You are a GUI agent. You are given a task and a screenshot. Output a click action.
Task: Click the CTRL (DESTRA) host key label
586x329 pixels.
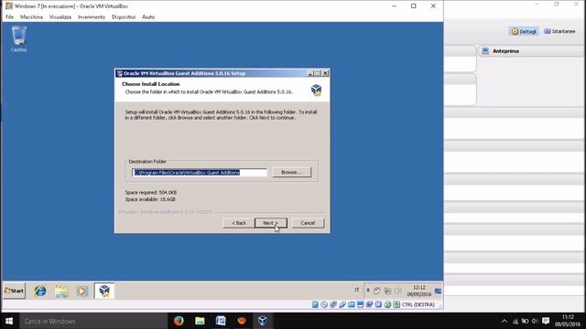coord(418,304)
